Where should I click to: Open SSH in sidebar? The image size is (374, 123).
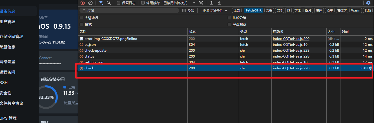click(4, 83)
